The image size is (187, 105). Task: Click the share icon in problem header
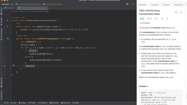167,19
